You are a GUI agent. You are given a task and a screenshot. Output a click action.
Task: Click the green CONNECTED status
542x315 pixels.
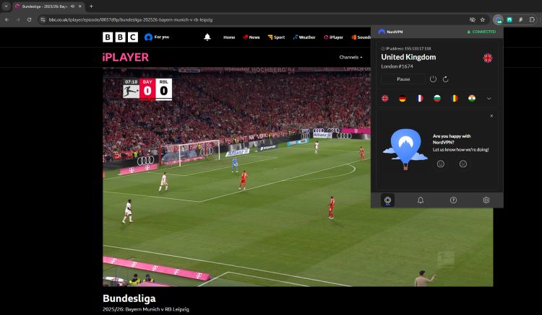pyautogui.click(x=481, y=32)
